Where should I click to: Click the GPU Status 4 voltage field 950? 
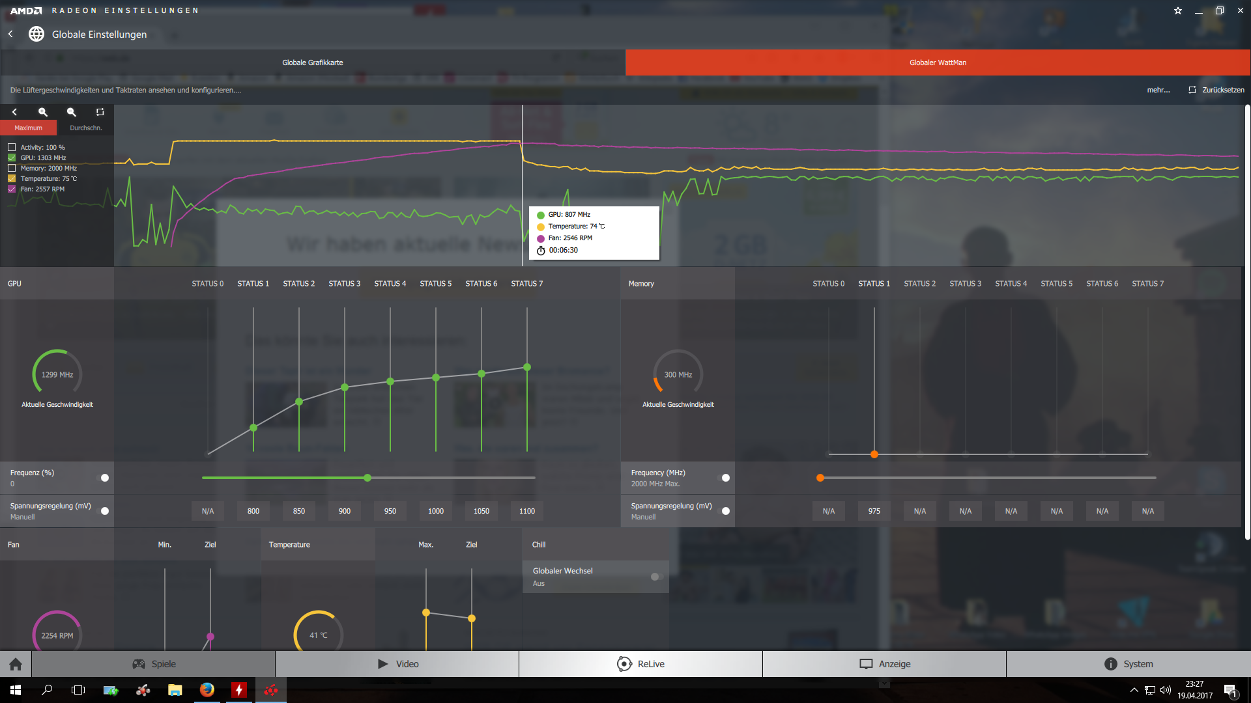(x=390, y=511)
